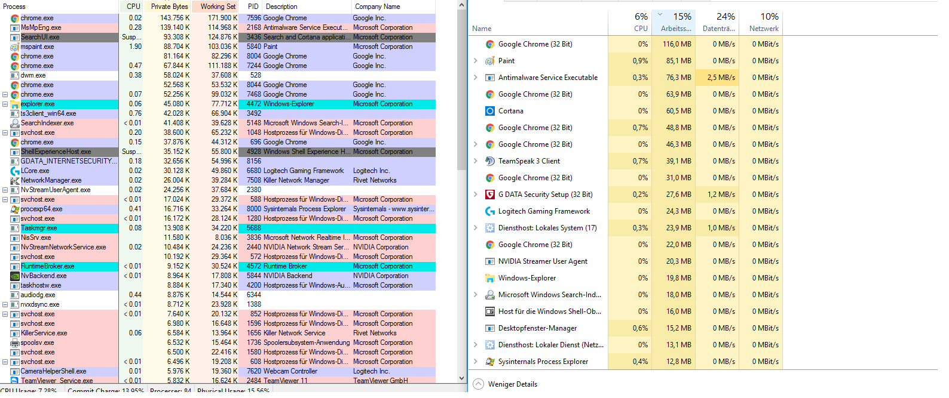
Task: Select the SearchIndexer.exe process icon
Action: pos(15,123)
